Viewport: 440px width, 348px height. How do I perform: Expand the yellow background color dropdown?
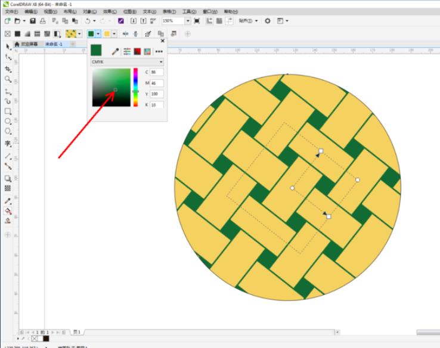pos(114,34)
